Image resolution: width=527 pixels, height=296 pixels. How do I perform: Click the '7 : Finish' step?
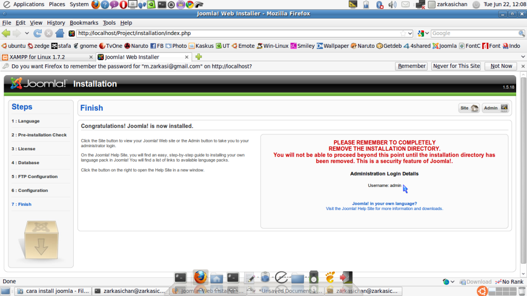(x=22, y=204)
